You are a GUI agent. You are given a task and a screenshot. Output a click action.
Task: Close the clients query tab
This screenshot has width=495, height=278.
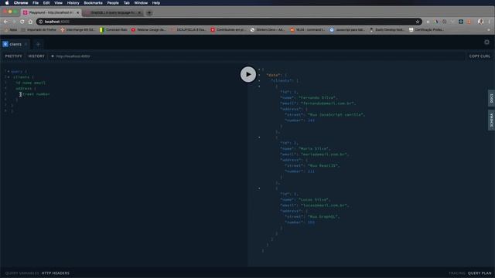click(26, 45)
